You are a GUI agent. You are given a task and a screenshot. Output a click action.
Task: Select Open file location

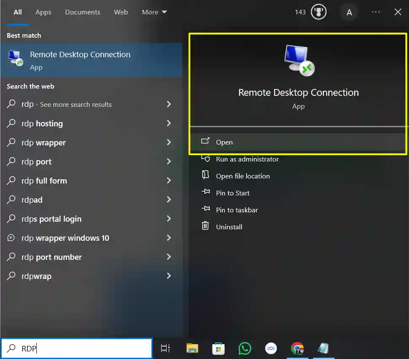[243, 176]
